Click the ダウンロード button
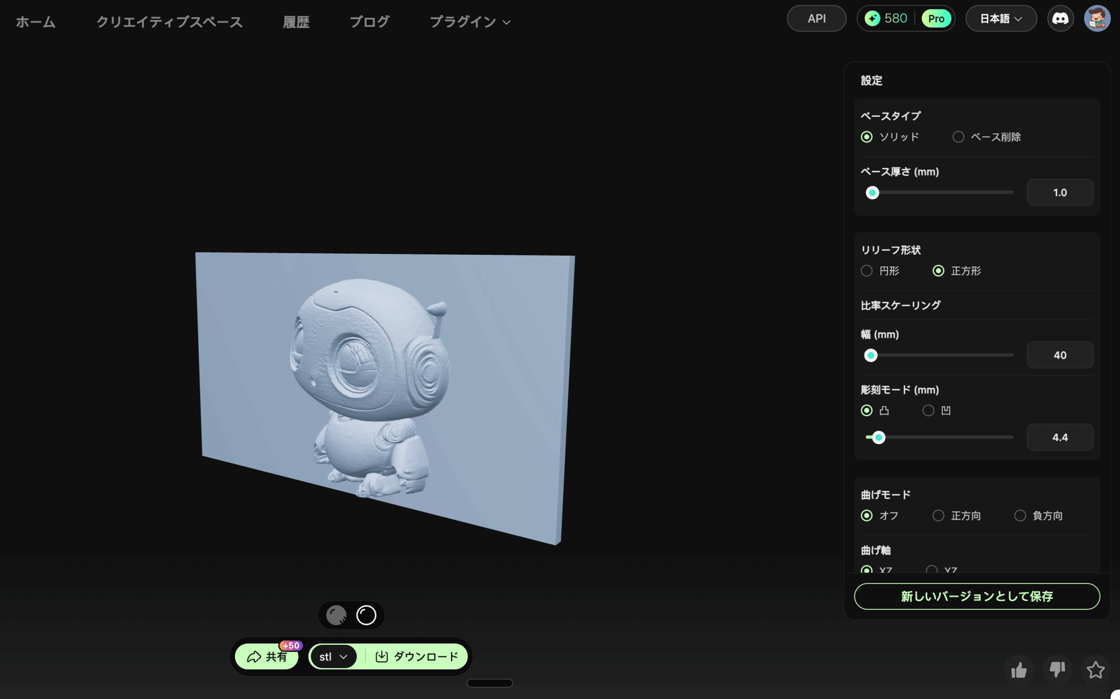Screen dimensions: 1120x699 pyautogui.click(x=417, y=657)
